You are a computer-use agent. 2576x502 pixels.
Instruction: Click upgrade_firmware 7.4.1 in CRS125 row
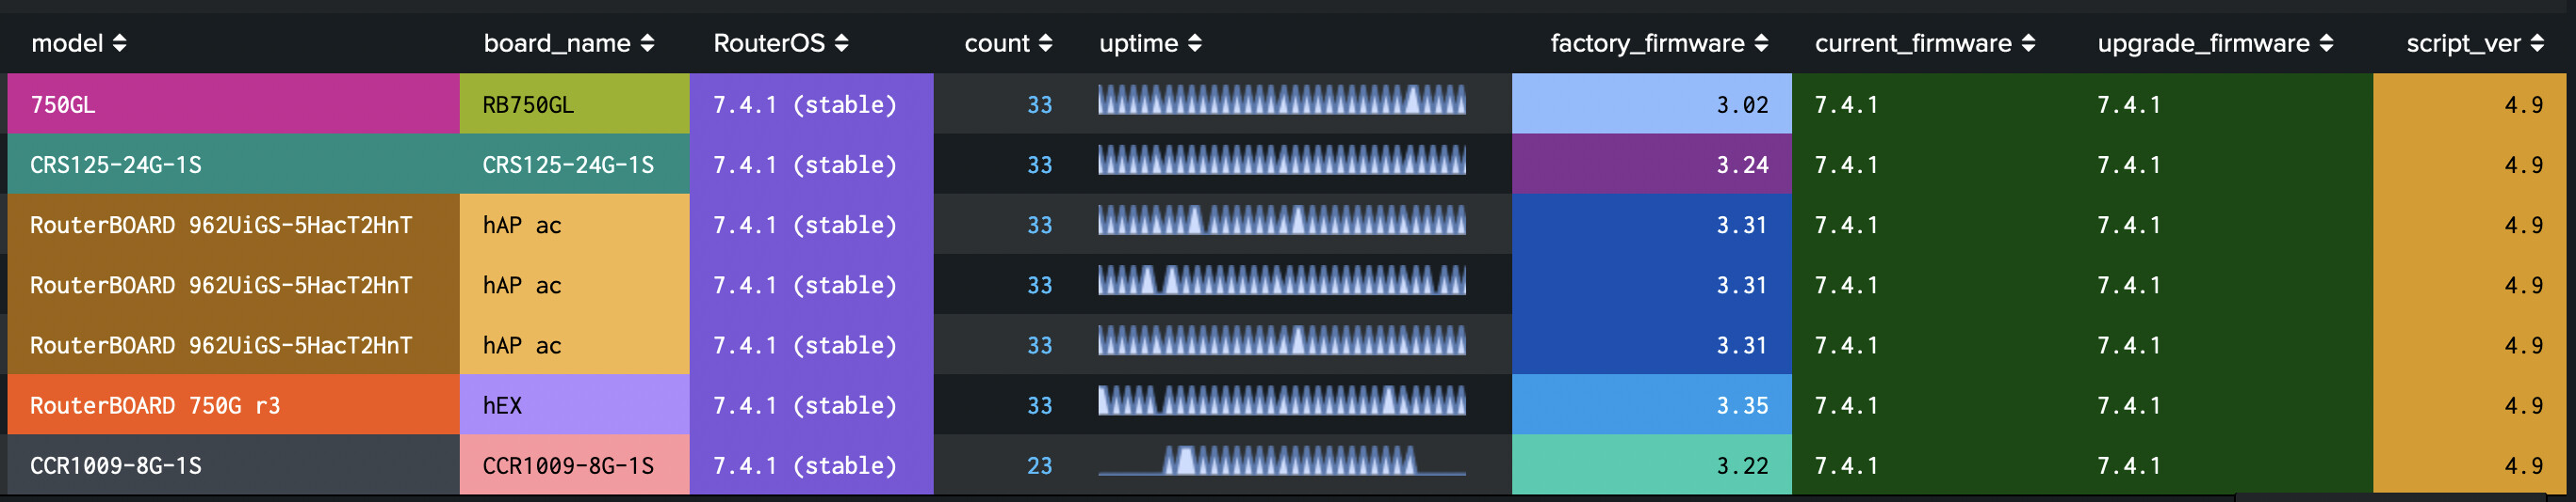(x=2128, y=165)
